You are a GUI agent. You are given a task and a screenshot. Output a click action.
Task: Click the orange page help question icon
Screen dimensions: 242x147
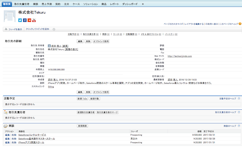(x=240, y=24)
